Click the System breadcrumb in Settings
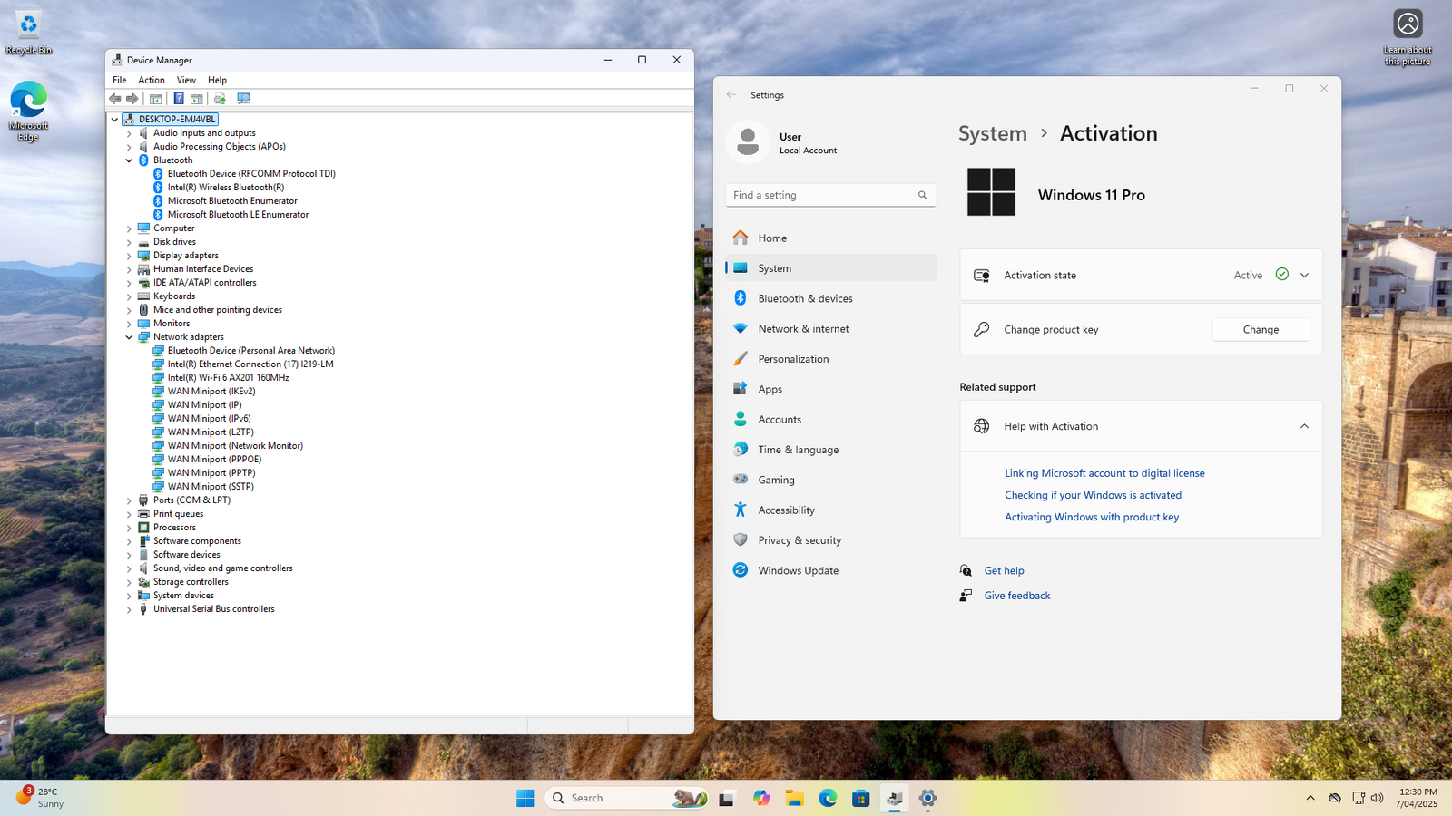 (993, 133)
